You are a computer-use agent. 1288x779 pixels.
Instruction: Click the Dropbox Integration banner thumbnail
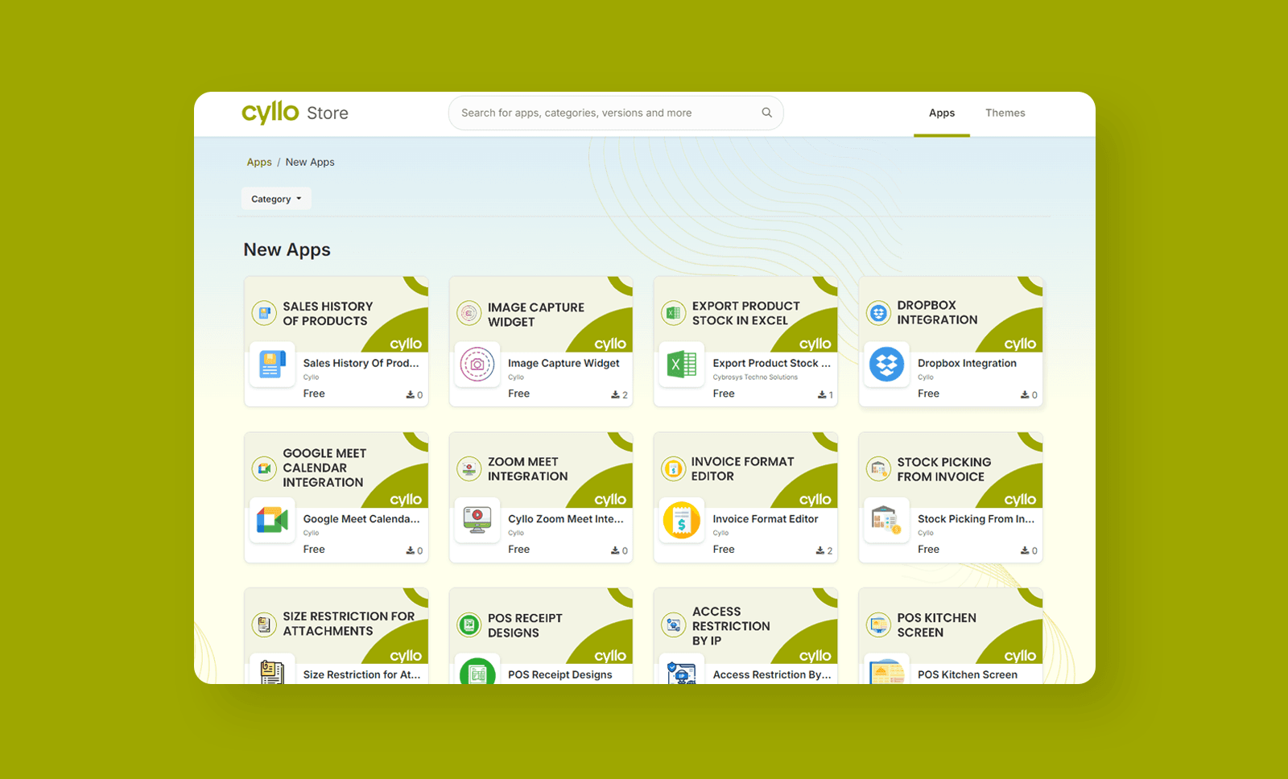[950, 314]
